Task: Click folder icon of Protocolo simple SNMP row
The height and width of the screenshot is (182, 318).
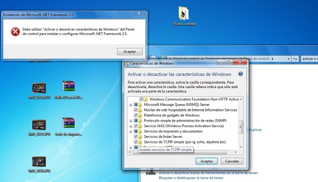Action: pyautogui.click(x=140, y=120)
